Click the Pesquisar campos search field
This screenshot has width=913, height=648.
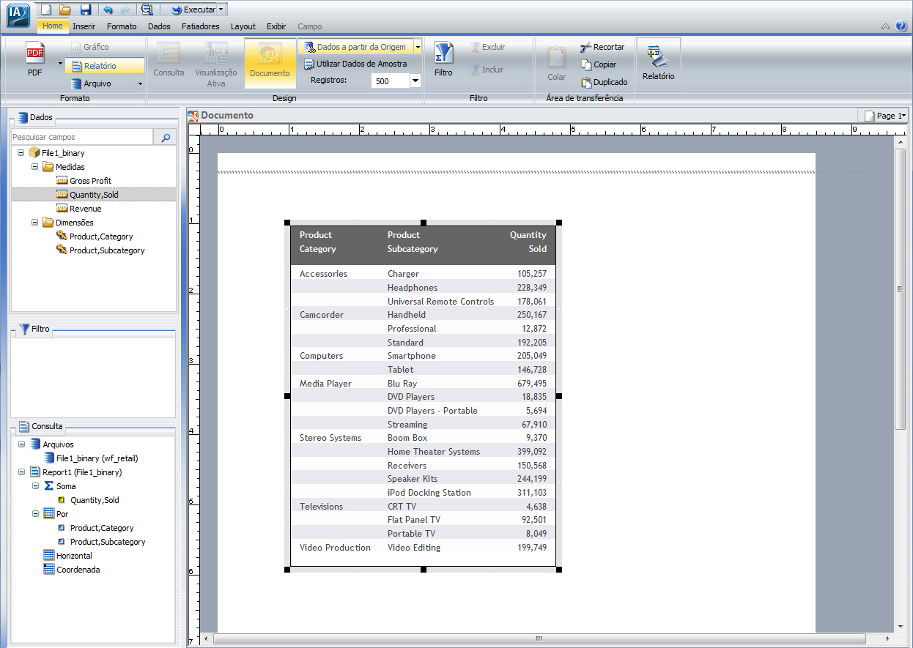pyautogui.click(x=82, y=137)
